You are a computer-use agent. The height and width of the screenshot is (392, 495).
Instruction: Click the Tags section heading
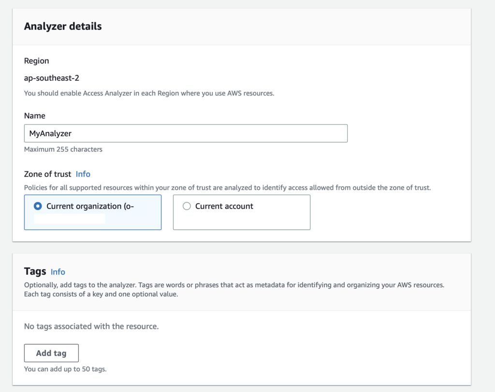pyautogui.click(x=35, y=271)
